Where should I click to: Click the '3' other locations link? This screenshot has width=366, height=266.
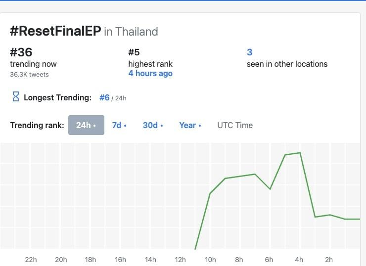[x=249, y=52]
